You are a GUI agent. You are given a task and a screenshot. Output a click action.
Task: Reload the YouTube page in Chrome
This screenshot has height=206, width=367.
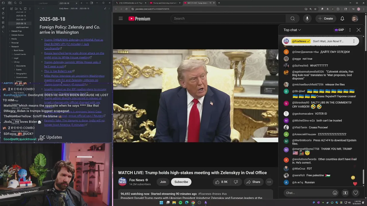[x=126, y=9]
